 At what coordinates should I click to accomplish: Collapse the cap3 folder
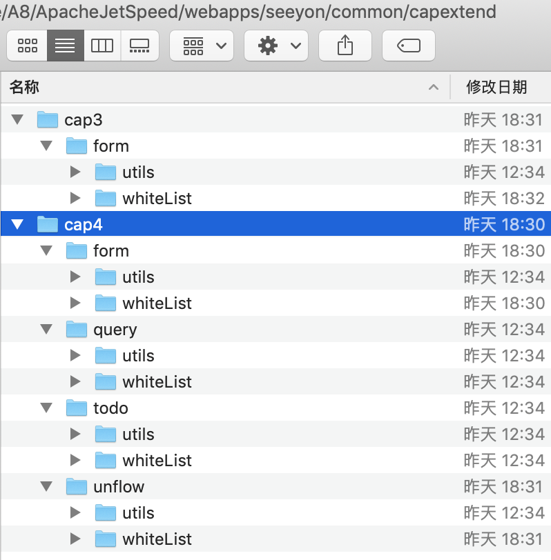pos(17,120)
